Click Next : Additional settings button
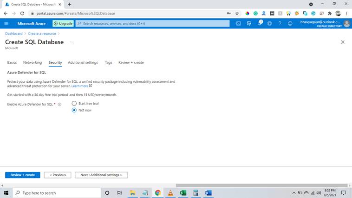 (101, 175)
